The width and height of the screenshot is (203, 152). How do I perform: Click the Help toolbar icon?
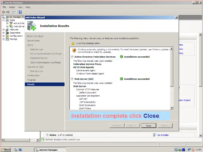point(20,12)
